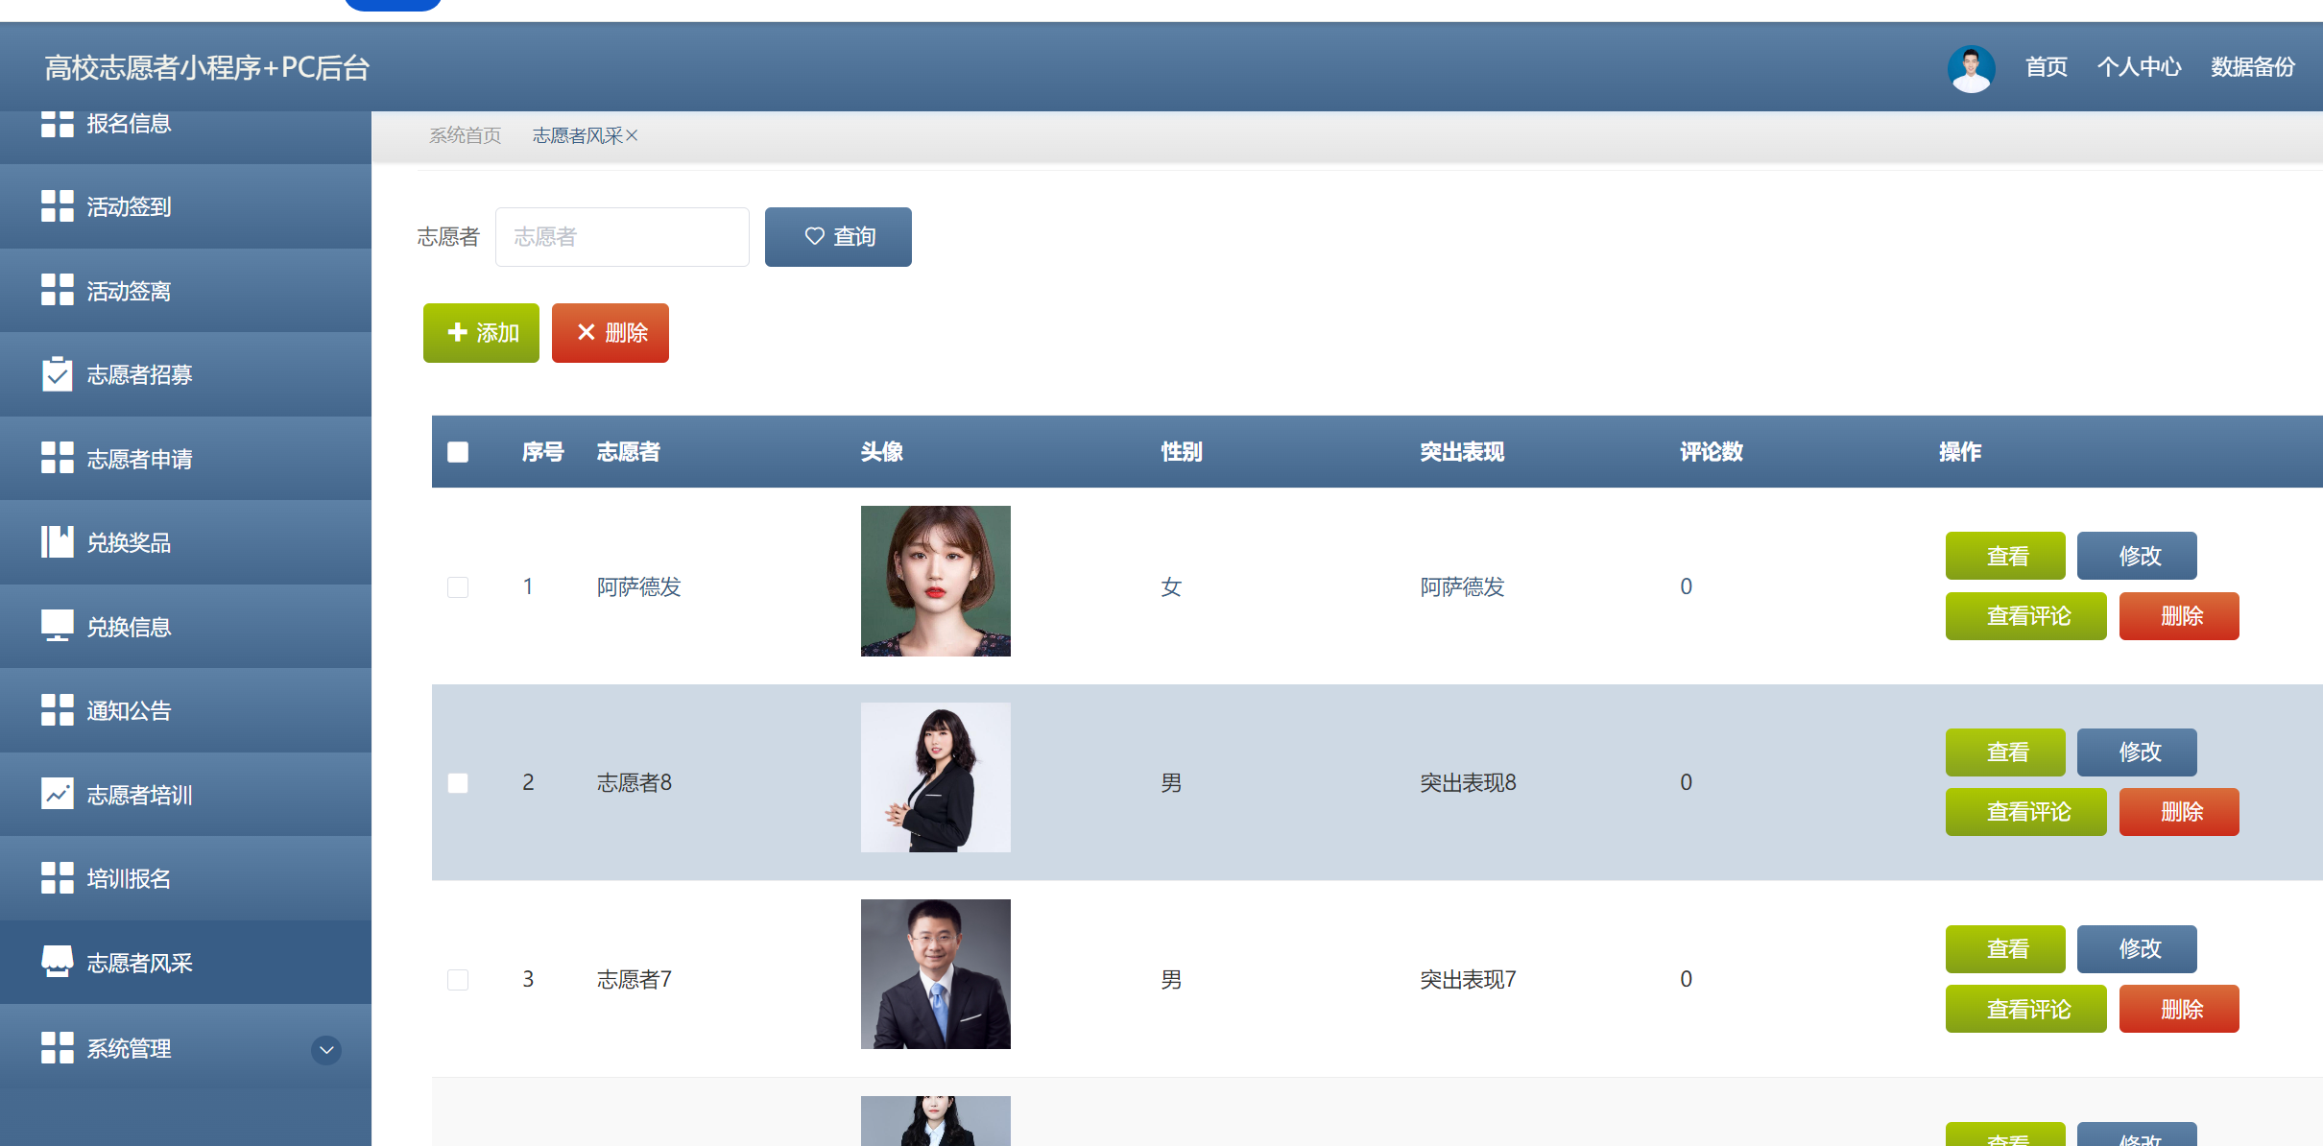The width and height of the screenshot is (2323, 1146).
Task: Toggle the select-all checkbox in the table header
Action: 458,452
